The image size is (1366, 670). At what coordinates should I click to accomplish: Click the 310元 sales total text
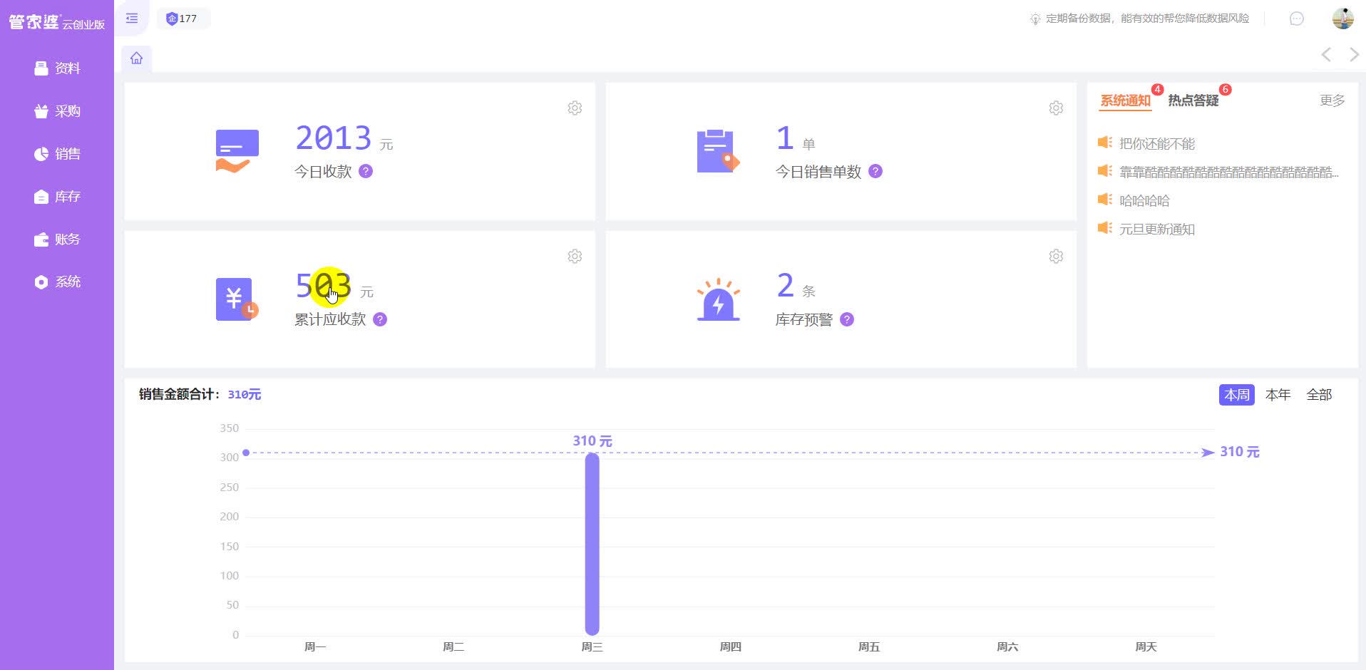pos(244,394)
